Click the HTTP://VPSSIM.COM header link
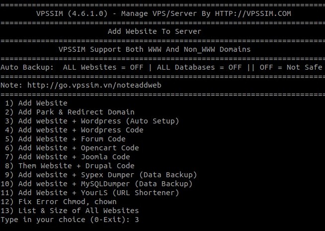The width and height of the screenshot is (325, 231). [x=253, y=13]
